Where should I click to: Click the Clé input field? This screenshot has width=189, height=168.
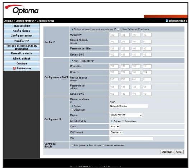(132, 139)
